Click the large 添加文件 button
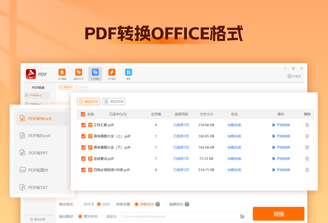 [x=88, y=102]
